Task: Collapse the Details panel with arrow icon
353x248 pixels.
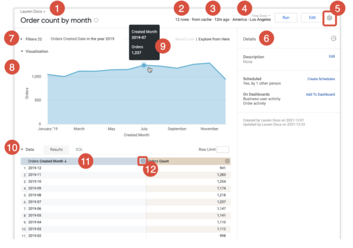Action: coord(333,38)
